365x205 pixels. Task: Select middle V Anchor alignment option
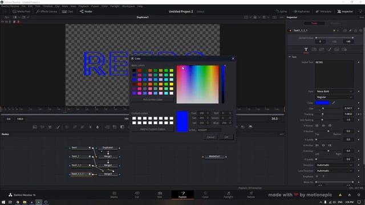click(323, 125)
